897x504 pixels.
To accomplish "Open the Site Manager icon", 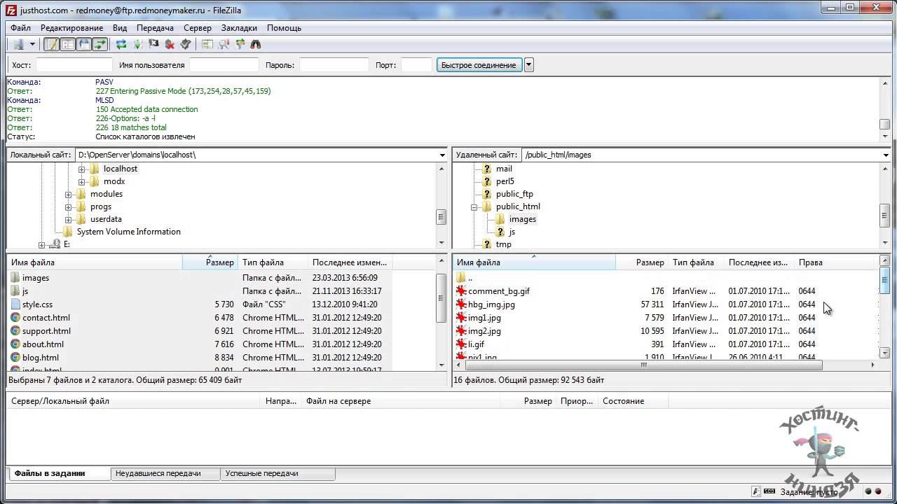I will [18, 44].
